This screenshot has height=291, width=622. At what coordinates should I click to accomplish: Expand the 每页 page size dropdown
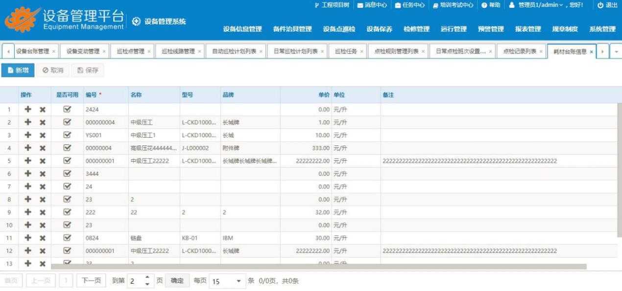point(239,281)
